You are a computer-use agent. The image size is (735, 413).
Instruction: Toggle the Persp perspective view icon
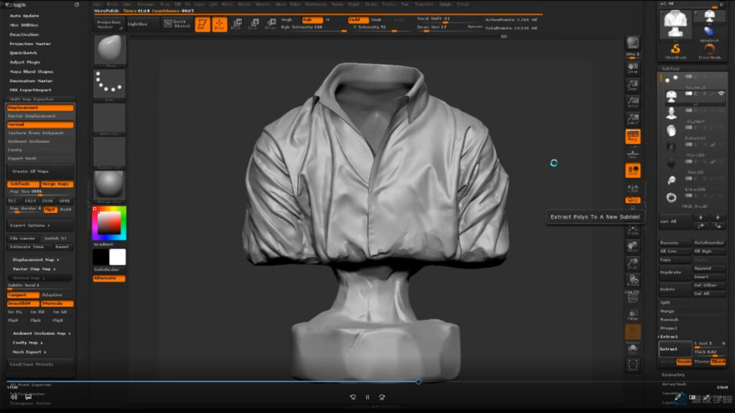[633, 137]
